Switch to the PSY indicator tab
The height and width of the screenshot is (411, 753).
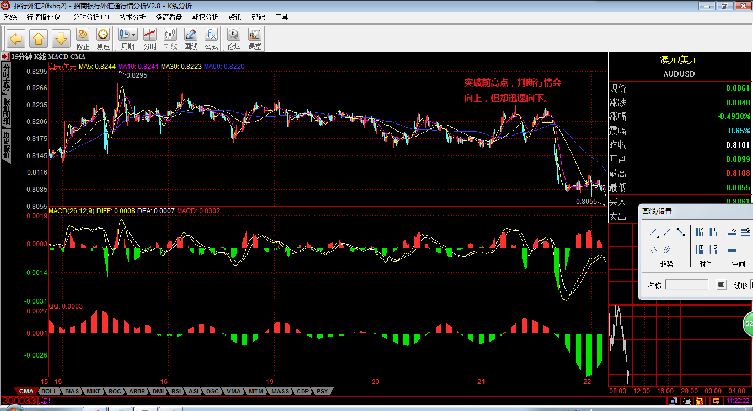coord(322,391)
